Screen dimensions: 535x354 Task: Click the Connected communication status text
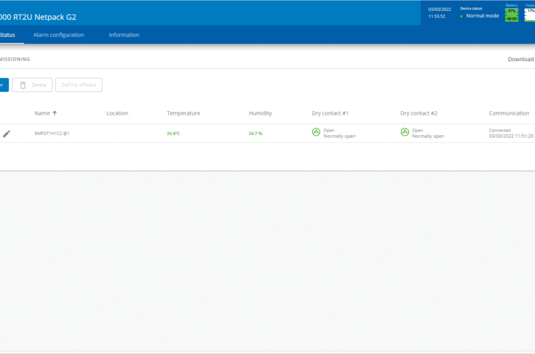(x=499, y=130)
